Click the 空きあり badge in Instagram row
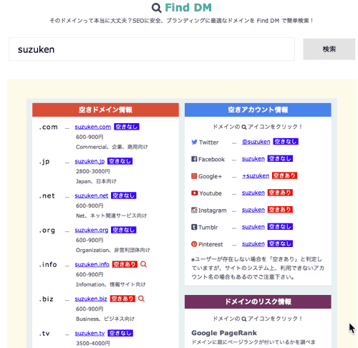The width and height of the screenshot is (358, 348). (280, 210)
